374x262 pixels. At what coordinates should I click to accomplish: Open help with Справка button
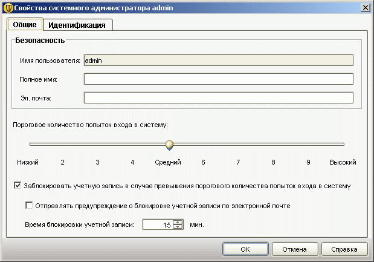click(344, 249)
